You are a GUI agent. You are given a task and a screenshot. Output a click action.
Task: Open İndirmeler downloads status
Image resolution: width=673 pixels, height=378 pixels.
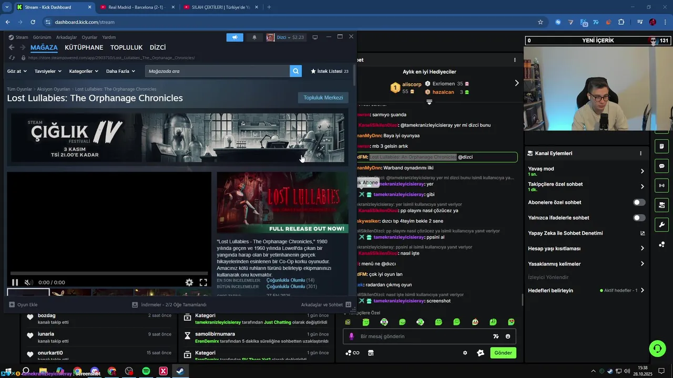(169, 304)
